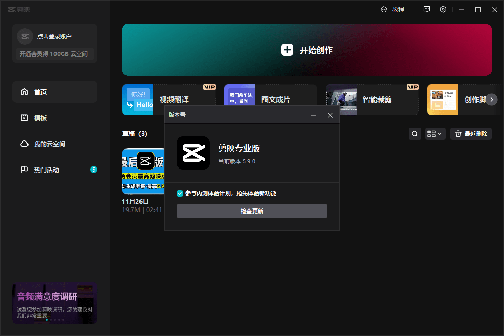
Task: Go to 首页 in sidebar
Action: [x=55, y=92]
